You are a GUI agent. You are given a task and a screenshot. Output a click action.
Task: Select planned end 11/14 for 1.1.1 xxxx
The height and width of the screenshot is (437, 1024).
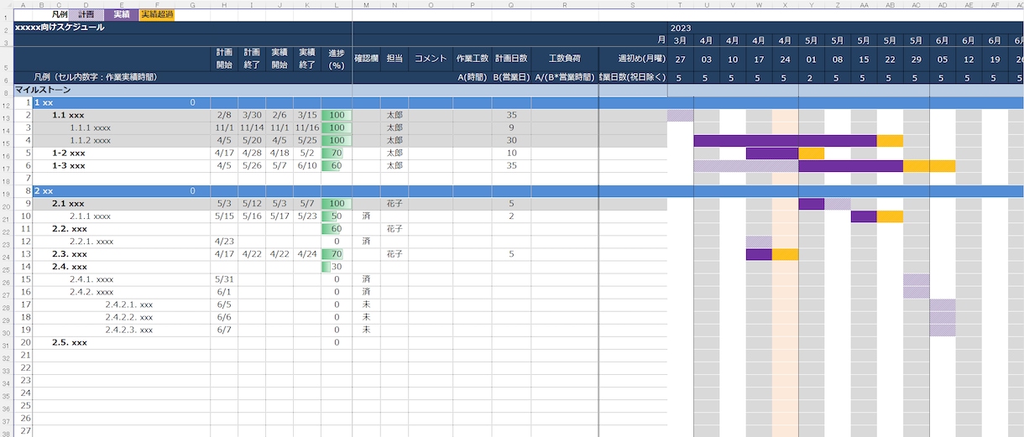[x=252, y=127]
